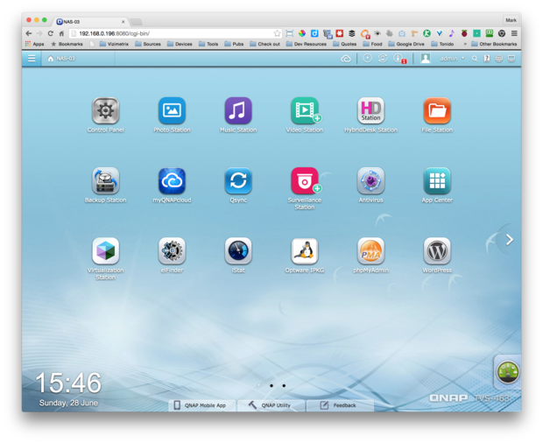The width and height of the screenshot is (543, 443).
Task: Click the admin user avatar
Action: (x=426, y=59)
